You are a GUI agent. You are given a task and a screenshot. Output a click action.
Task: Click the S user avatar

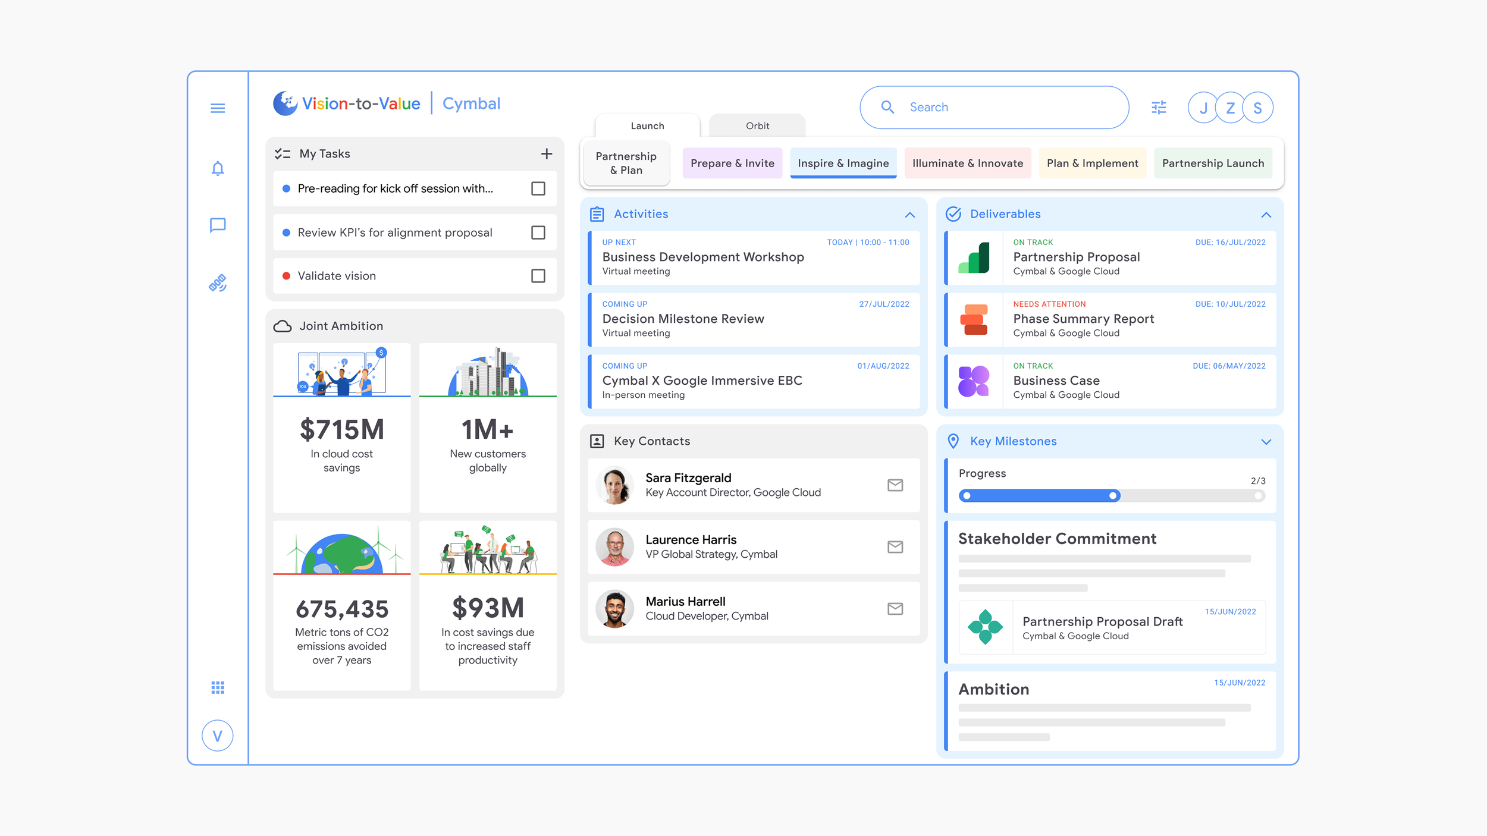click(1257, 108)
